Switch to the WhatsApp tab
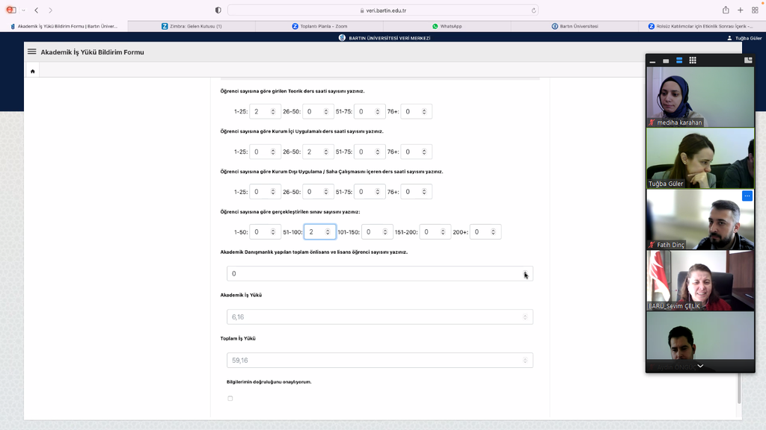This screenshot has height=430, width=766. coord(447,26)
